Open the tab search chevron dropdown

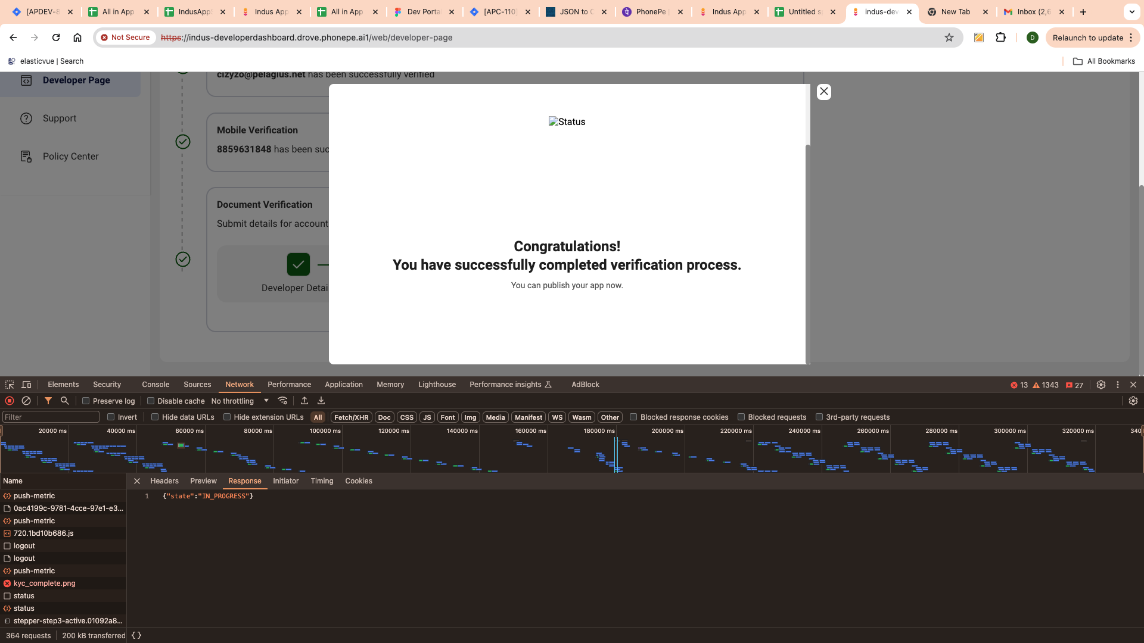point(1131,12)
